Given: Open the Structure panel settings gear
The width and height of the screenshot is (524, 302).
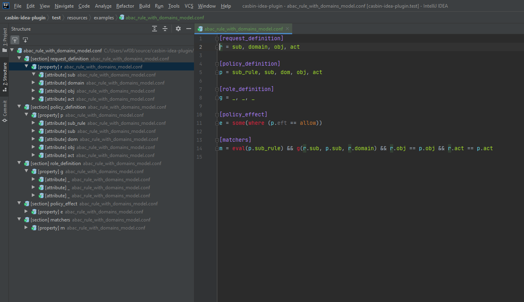Looking at the screenshot, I should pos(178,29).
